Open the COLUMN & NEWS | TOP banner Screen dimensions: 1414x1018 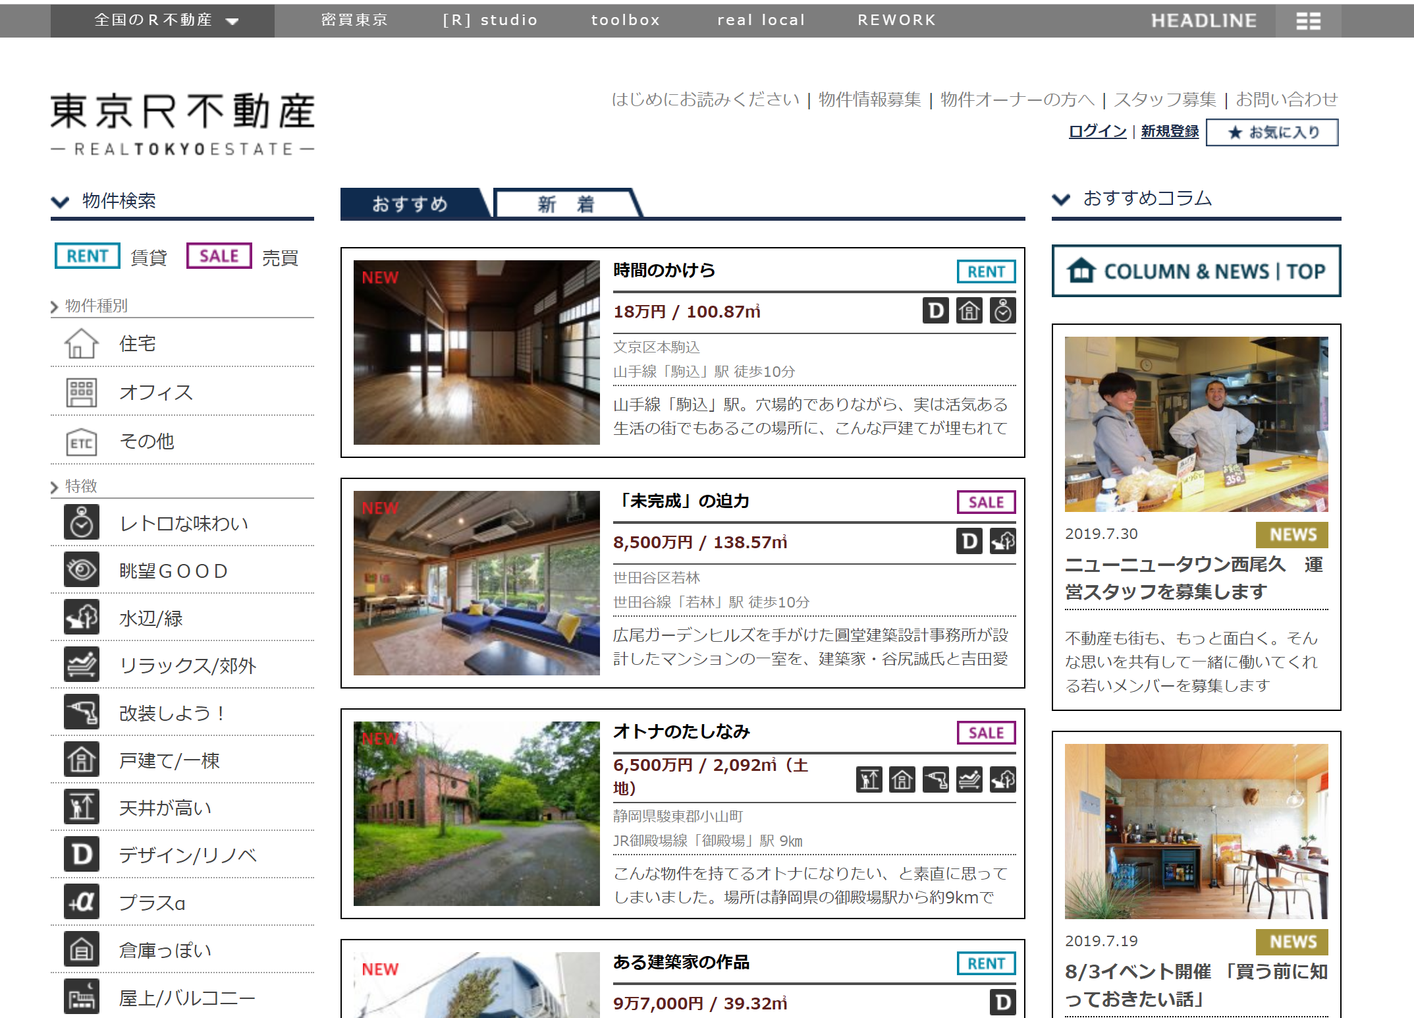pyautogui.click(x=1196, y=271)
